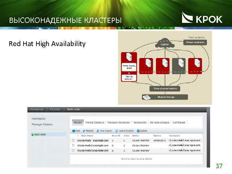Image resolution: width=232 pixels, height=174 pixels.
Task: Click Power controller box in diagram
Action: point(195,42)
